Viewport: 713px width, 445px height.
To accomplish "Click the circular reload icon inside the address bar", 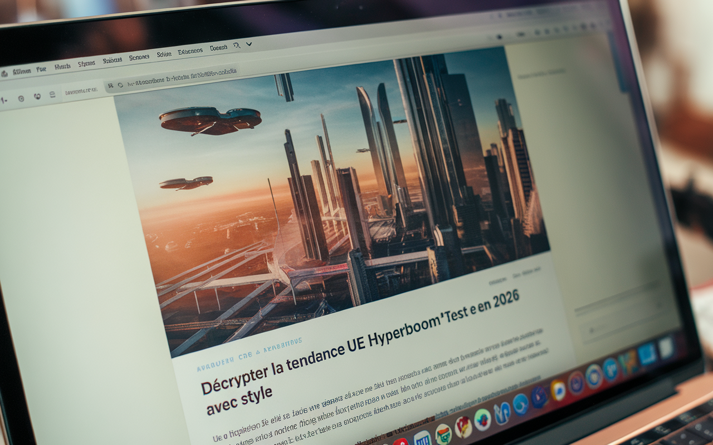I will coord(119,85).
